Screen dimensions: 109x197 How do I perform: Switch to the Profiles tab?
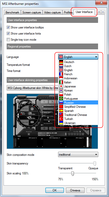68,12
